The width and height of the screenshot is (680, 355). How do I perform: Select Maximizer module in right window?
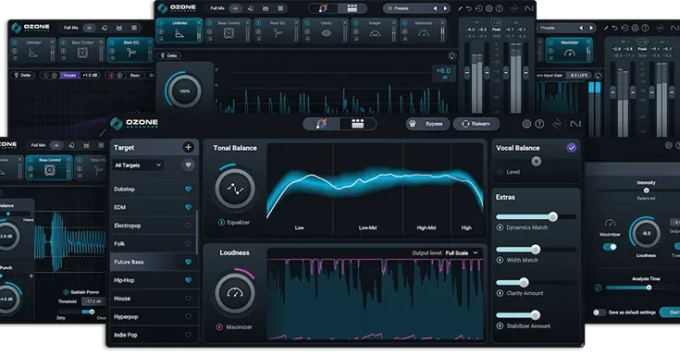(x=569, y=50)
